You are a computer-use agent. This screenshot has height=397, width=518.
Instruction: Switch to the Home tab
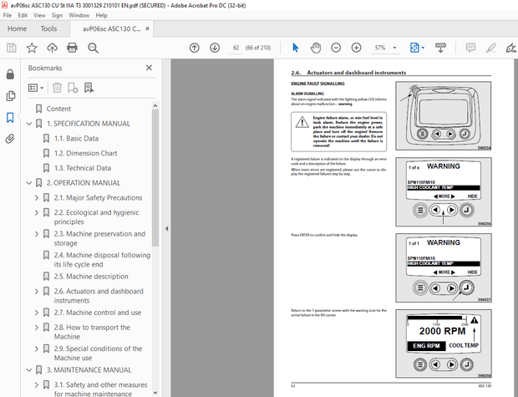coord(18,28)
